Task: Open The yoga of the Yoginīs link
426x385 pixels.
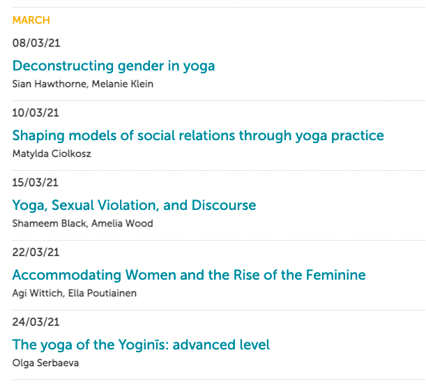Action: [141, 345]
